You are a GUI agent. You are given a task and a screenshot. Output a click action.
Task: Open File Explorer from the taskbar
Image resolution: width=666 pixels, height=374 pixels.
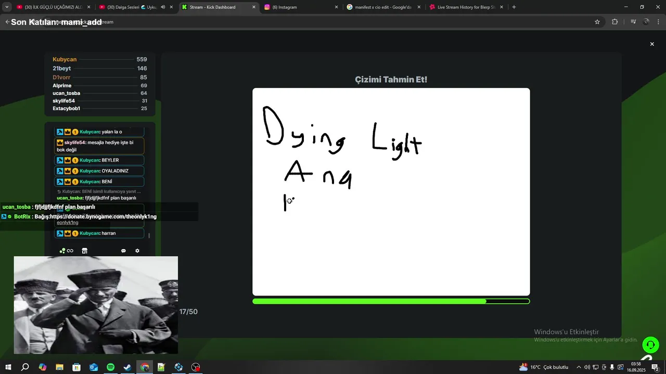click(59, 367)
